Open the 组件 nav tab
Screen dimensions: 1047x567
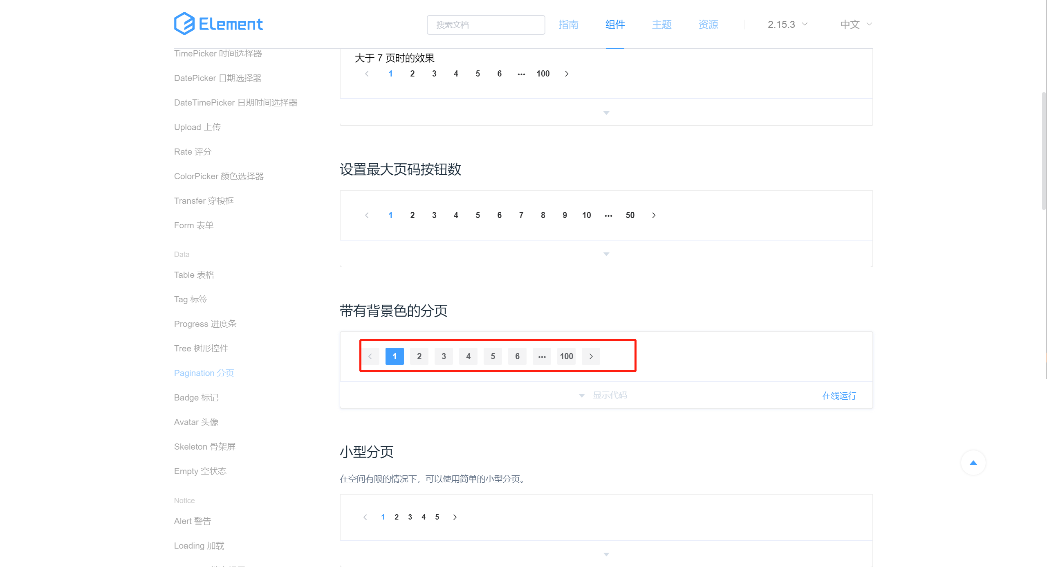[615, 25]
